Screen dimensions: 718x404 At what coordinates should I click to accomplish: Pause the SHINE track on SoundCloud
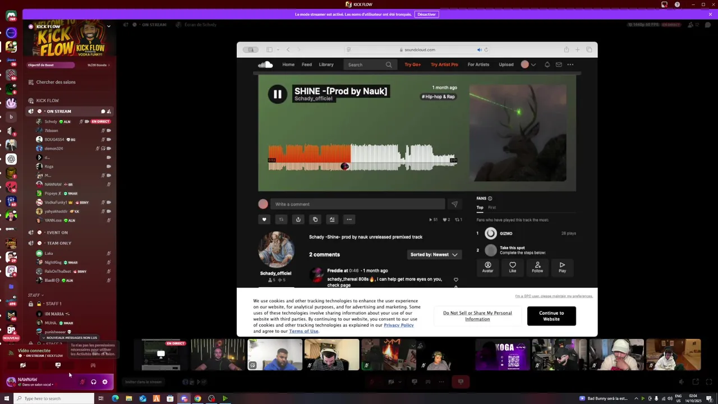[x=277, y=95]
